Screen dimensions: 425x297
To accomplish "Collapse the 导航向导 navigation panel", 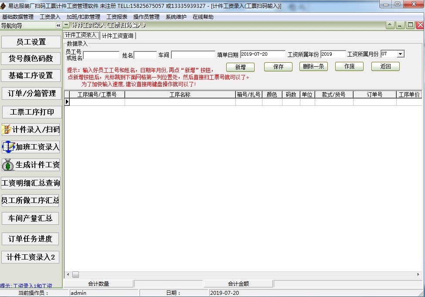I will point(58,25).
